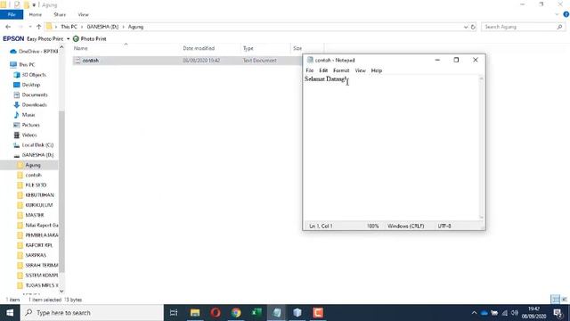Open Notepad's Help menu
This screenshot has height=321, width=570.
376,70
